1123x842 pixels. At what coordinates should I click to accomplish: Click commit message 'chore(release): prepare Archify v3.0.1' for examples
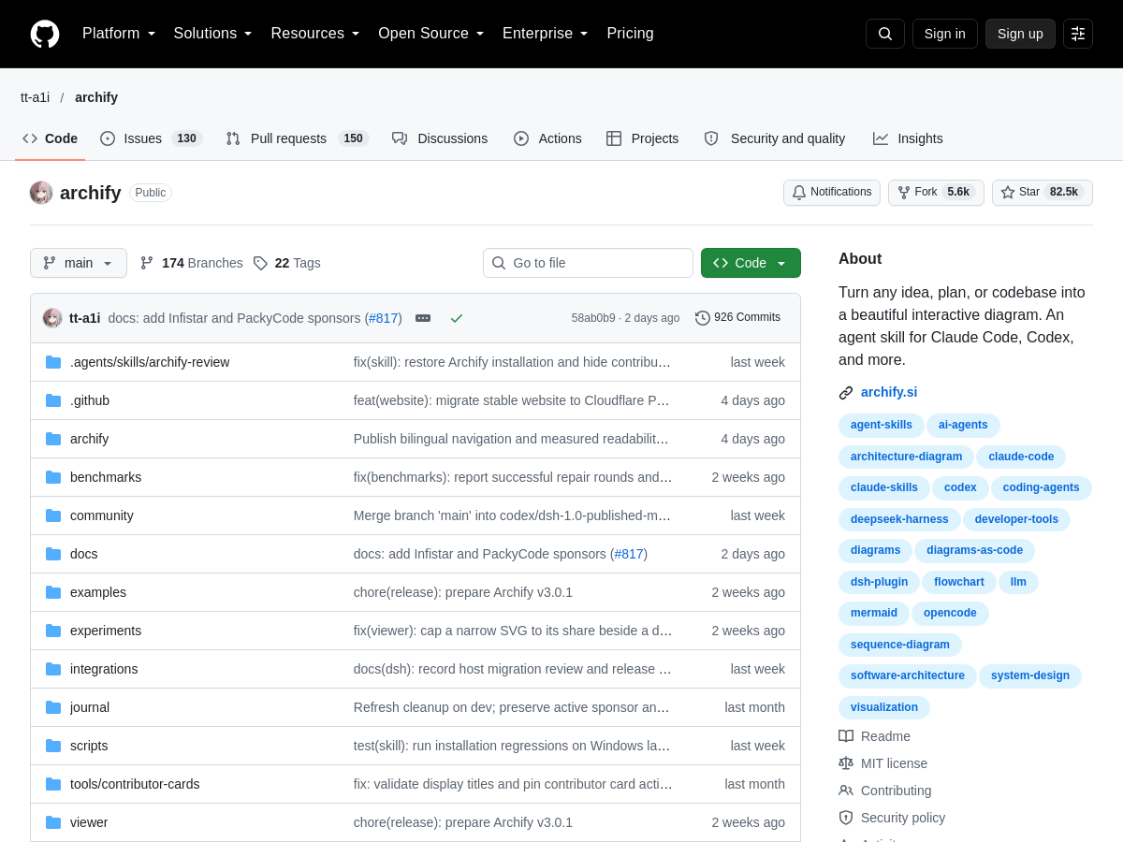pos(463,592)
